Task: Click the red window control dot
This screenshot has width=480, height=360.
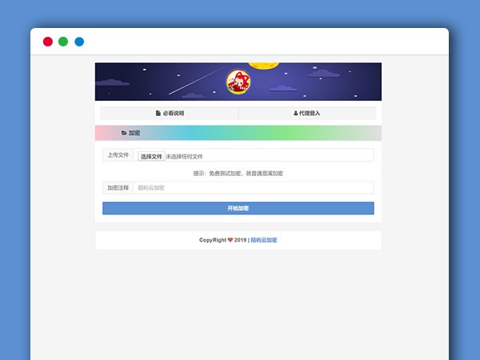Action: (x=48, y=42)
